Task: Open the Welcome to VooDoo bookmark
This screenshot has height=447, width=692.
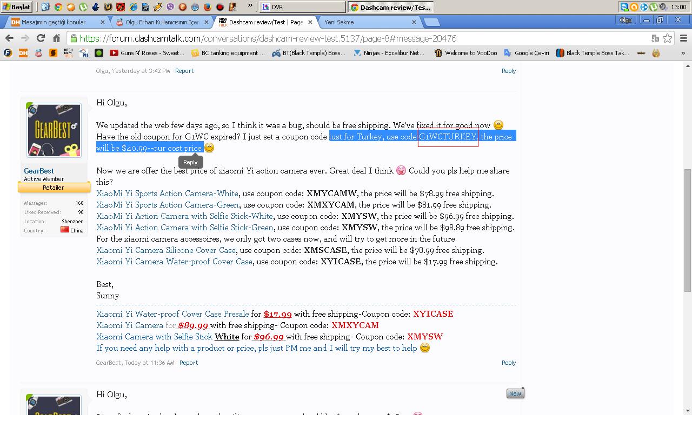Action: click(x=465, y=52)
